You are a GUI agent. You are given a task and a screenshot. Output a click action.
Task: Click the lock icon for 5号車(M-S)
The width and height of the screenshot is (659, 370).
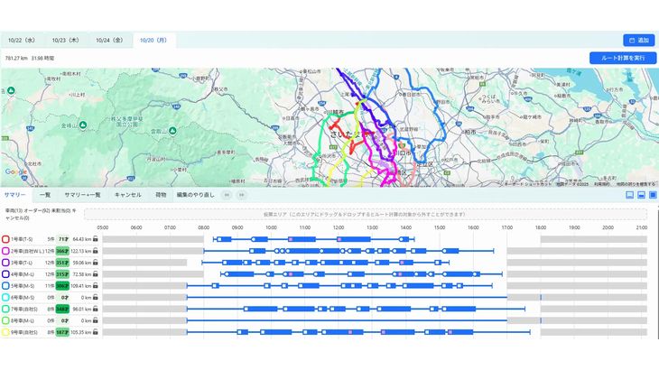point(96,286)
